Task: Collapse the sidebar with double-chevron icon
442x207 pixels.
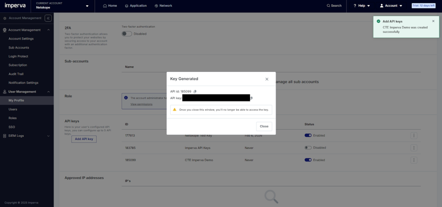Action: [48, 18]
